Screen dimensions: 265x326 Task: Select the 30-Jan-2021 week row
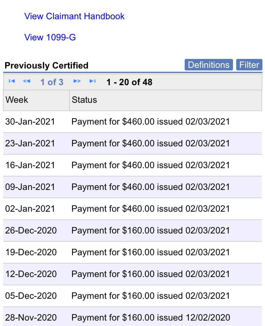tap(132, 122)
